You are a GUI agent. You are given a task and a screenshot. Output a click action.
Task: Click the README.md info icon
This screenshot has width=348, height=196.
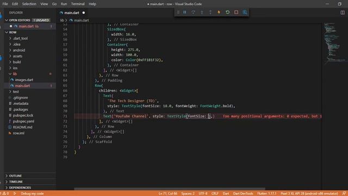tap(10, 127)
